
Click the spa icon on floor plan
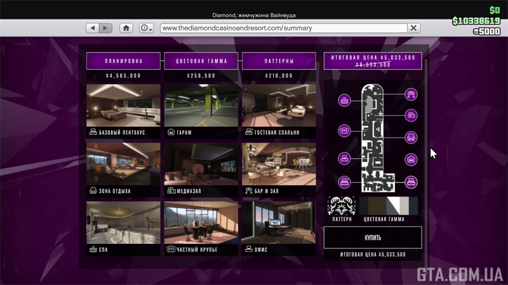[344, 99]
